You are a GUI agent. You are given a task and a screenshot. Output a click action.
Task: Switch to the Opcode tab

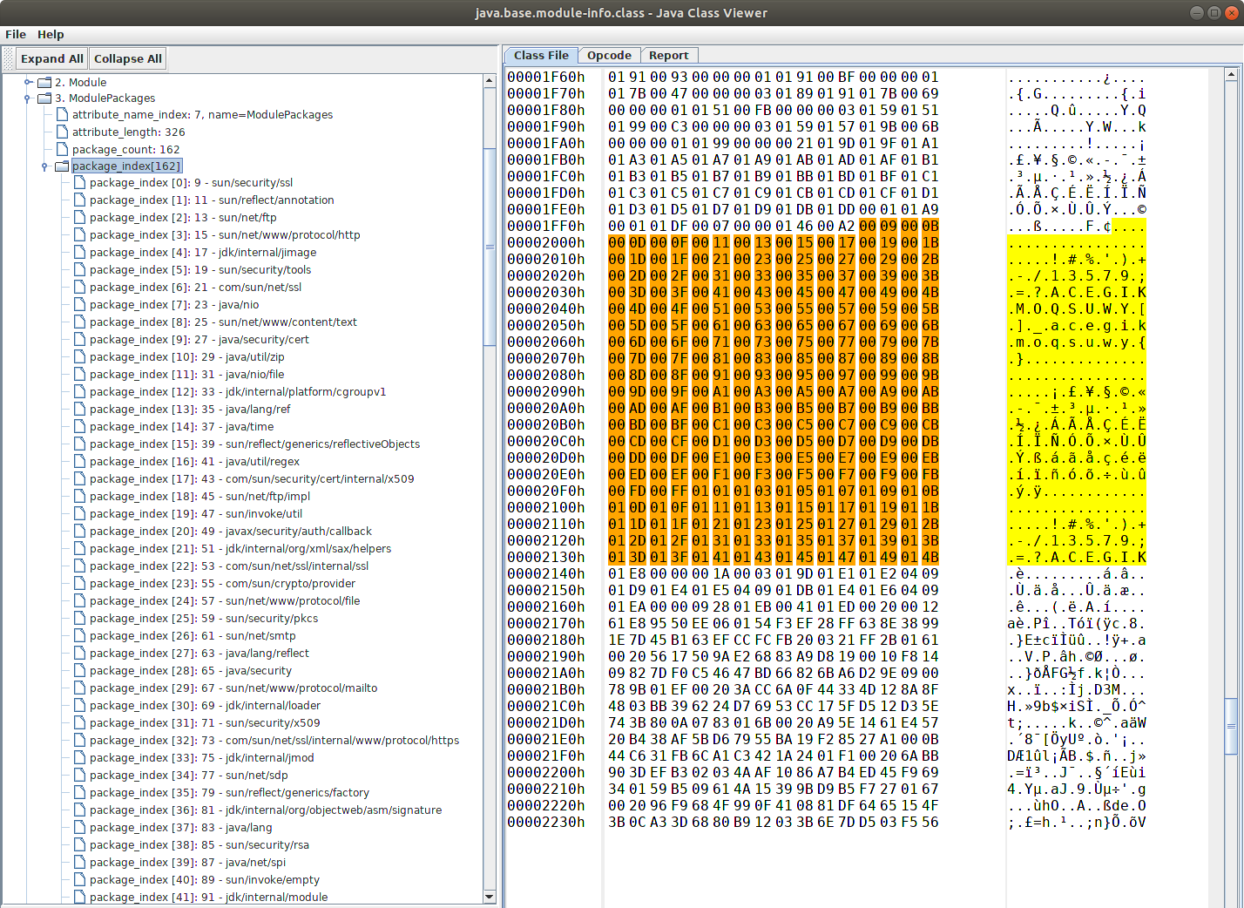[x=609, y=55]
